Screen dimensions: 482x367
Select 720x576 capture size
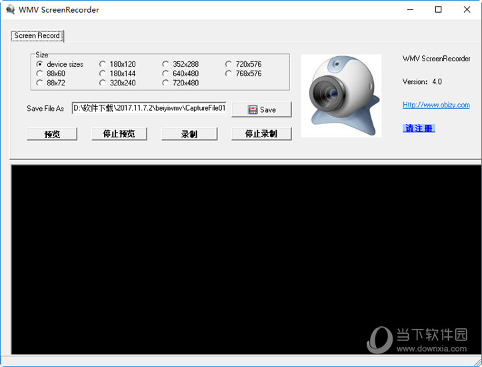(x=229, y=65)
